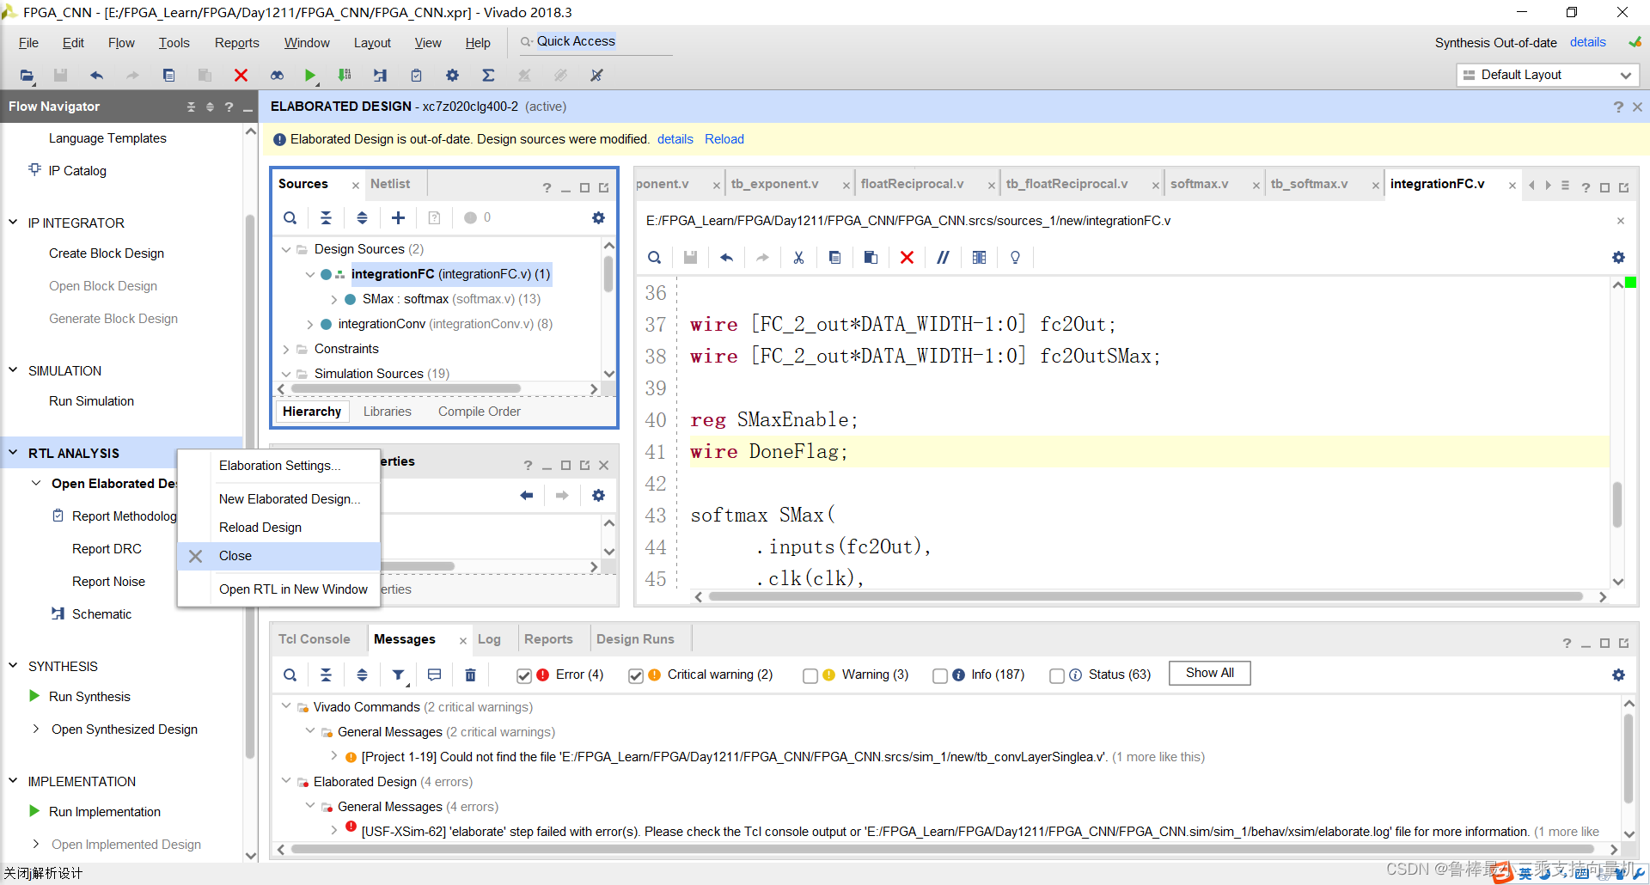The width and height of the screenshot is (1650, 885).
Task: Open editor settings gear icon
Action: click(x=1618, y=258)
